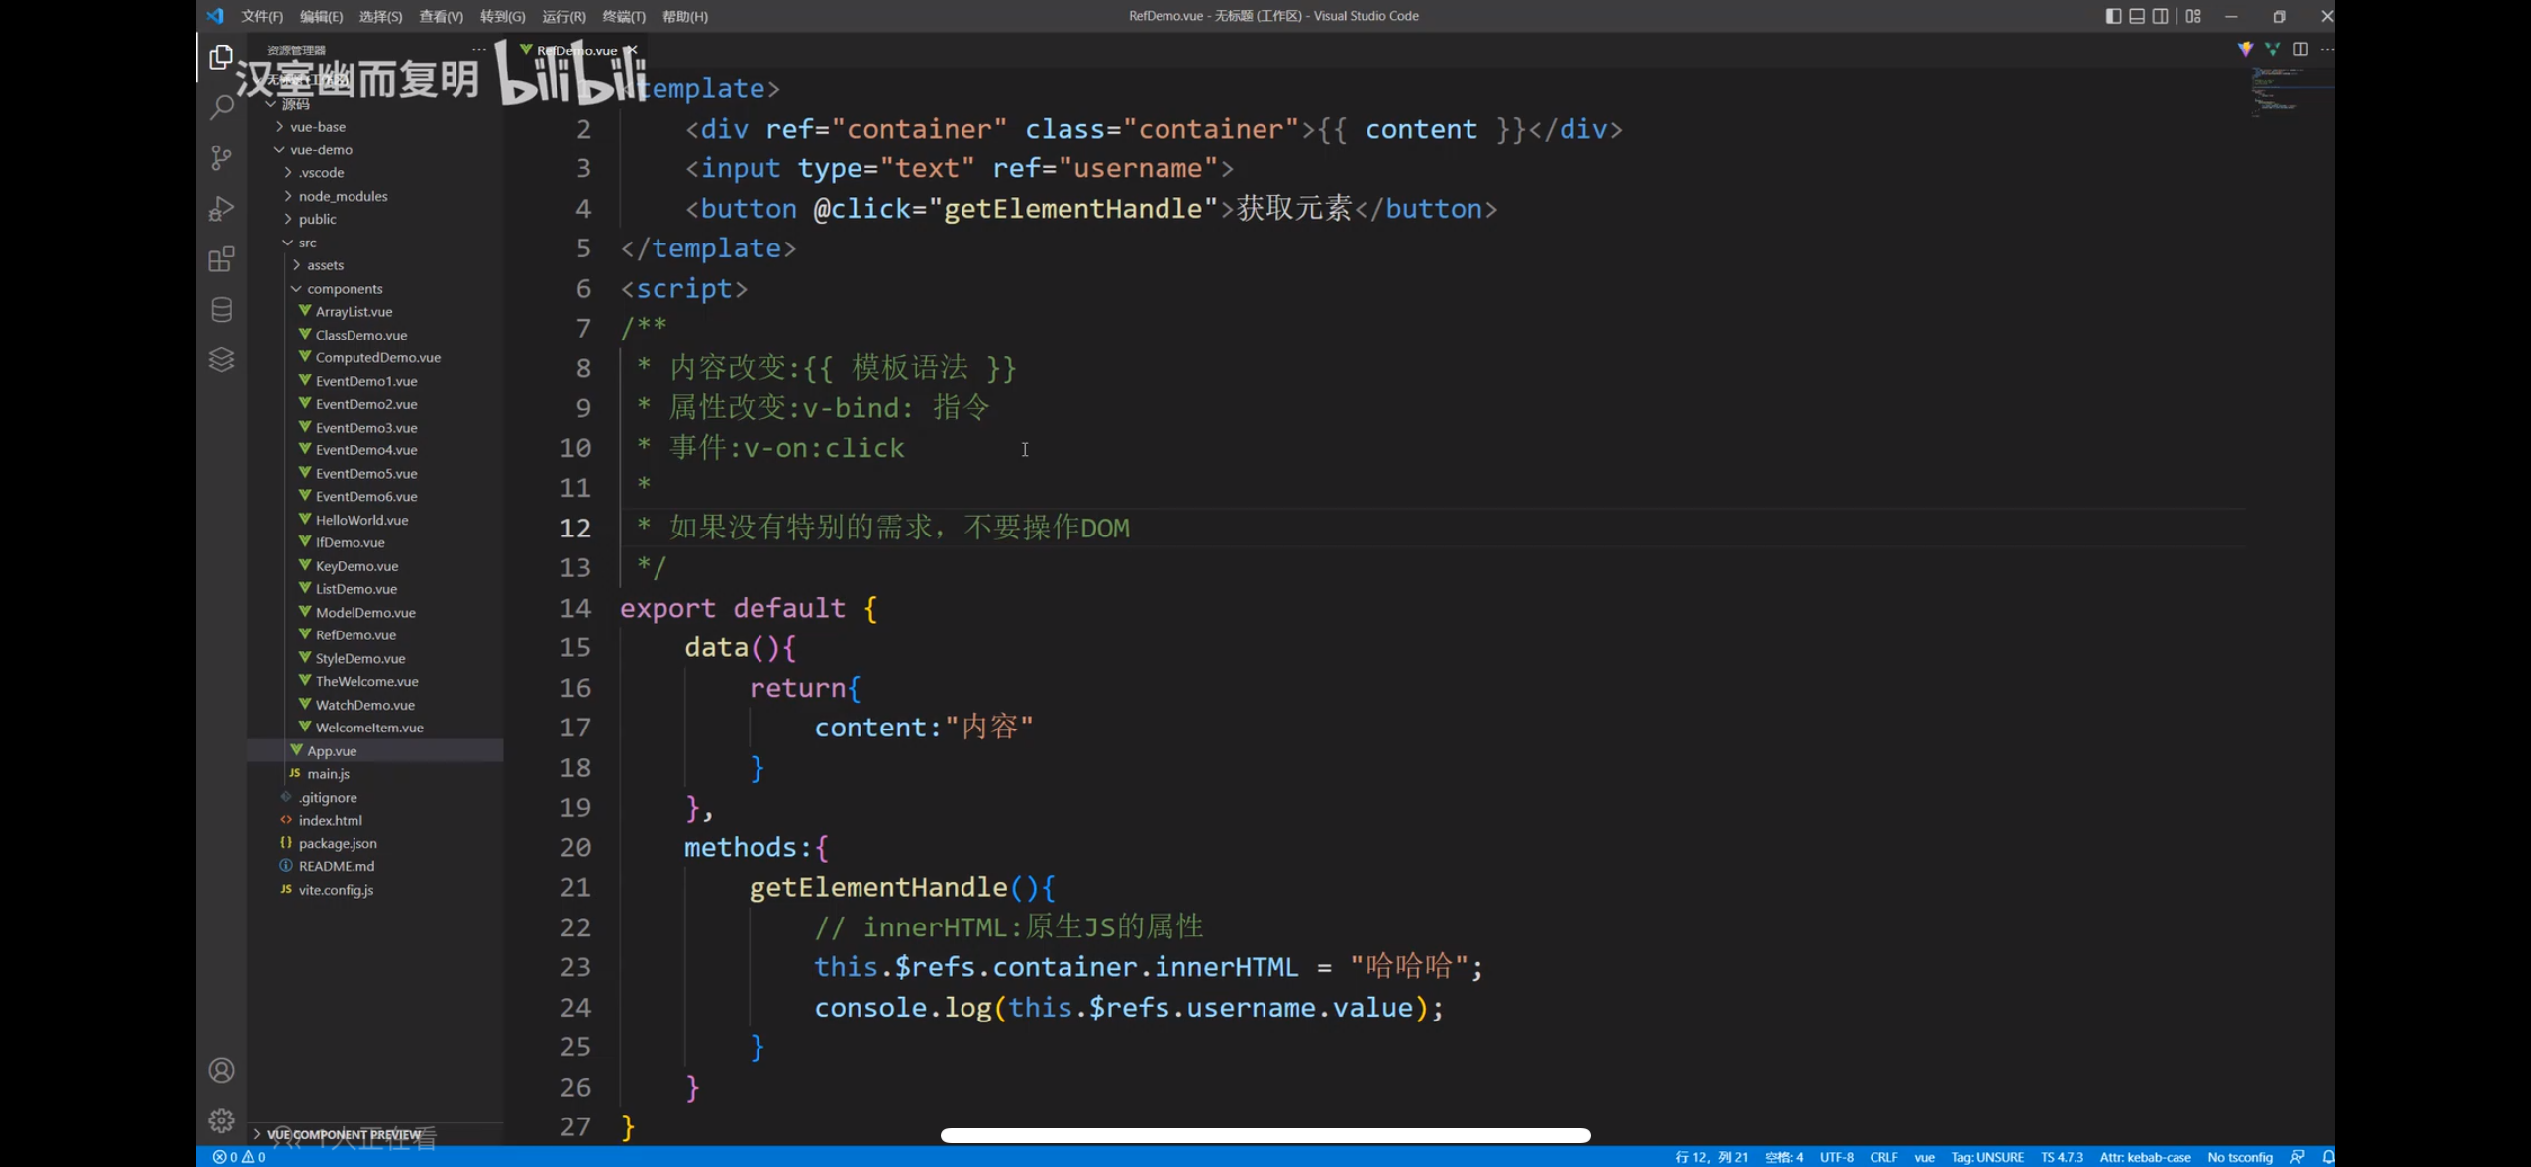The height and width of the screenshot is (1167, 2531).
Task: Open the Source Control view icon
Action: pyautogui.click(x=221, y=158)
